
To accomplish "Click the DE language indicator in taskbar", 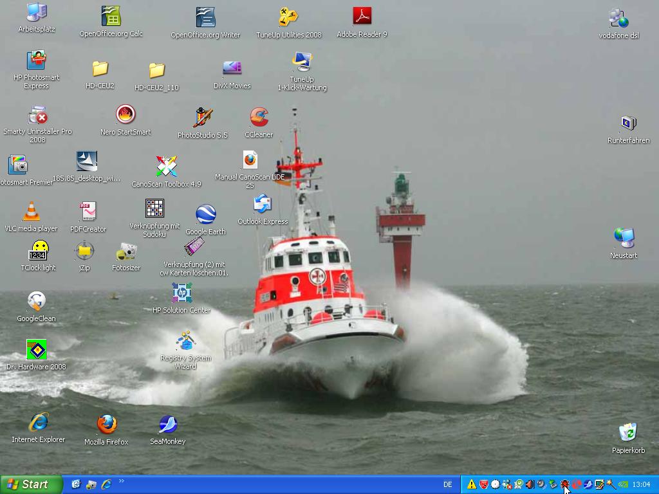I will click(x=447, y=484).
